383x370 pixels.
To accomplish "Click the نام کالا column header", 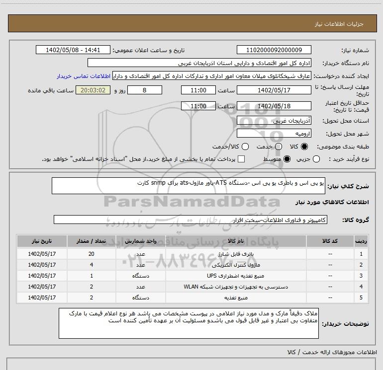I will click(x=236, y=241).
